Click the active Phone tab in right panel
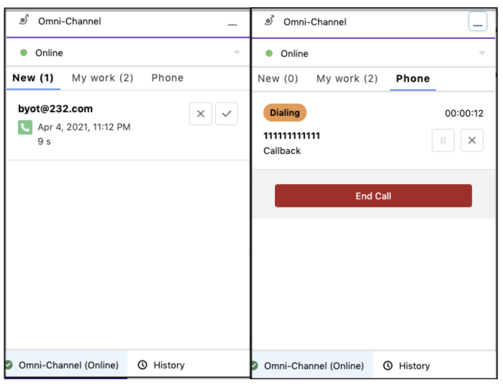This screenshot has height=390, width=503. pyautogui.click(x=413, y=78)
